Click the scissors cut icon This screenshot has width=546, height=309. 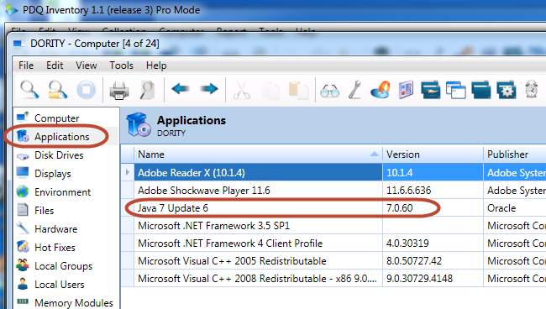(x=242, y=90)
